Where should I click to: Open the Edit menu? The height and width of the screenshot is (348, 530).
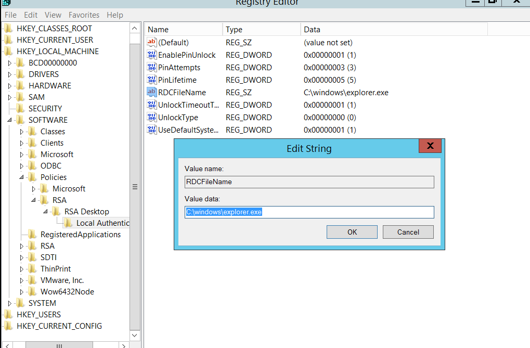[31, 15]
